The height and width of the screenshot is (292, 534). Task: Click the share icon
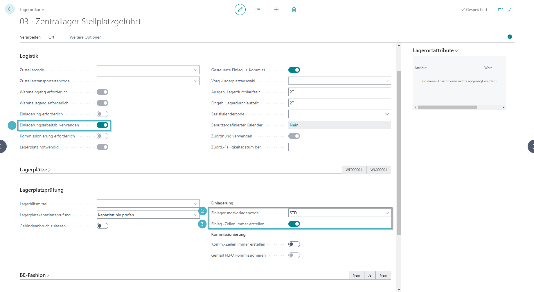point(258,10)
